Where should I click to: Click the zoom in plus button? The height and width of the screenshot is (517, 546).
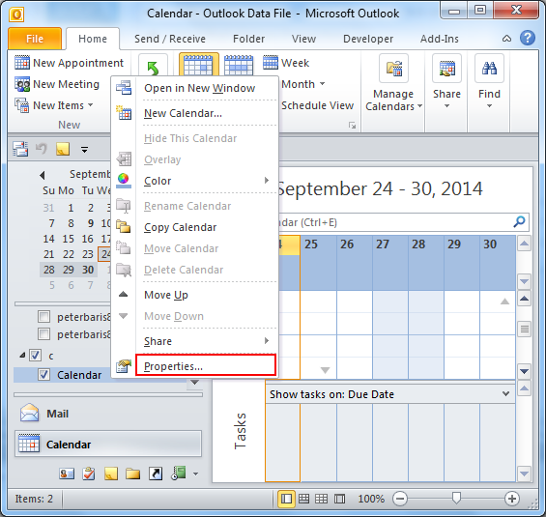(512, 499)
